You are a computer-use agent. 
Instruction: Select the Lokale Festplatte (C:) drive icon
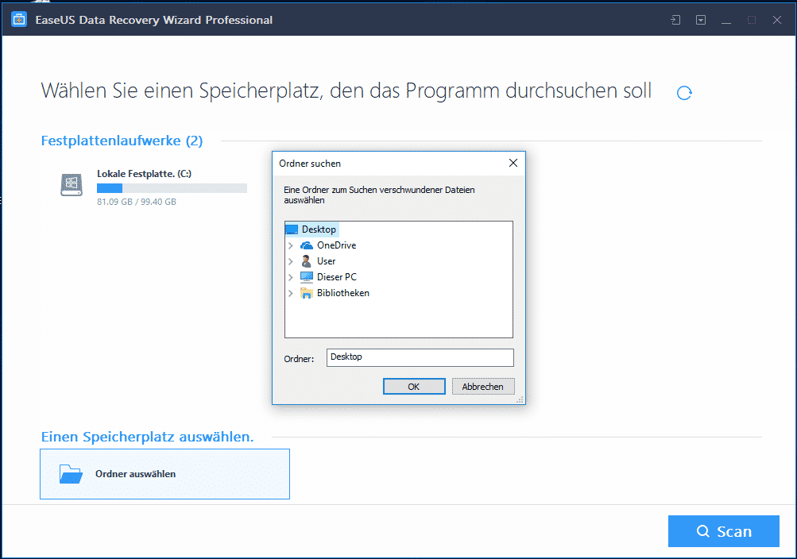coord(72,185)
